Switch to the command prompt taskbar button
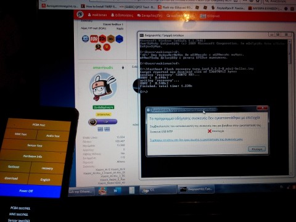 coord(196,189)
